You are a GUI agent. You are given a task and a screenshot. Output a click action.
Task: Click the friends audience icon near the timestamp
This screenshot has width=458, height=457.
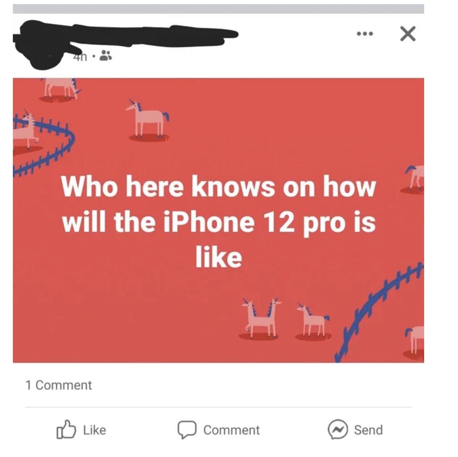(105, 57)
